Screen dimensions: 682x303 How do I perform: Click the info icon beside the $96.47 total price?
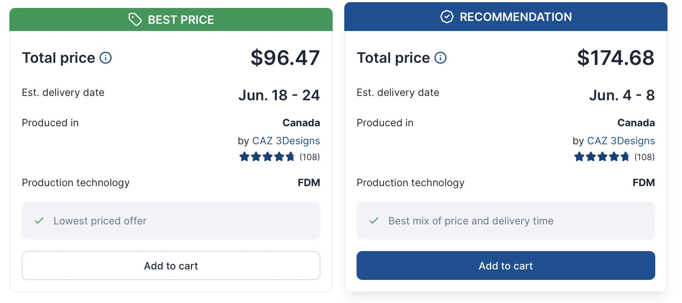click(106, 58)
